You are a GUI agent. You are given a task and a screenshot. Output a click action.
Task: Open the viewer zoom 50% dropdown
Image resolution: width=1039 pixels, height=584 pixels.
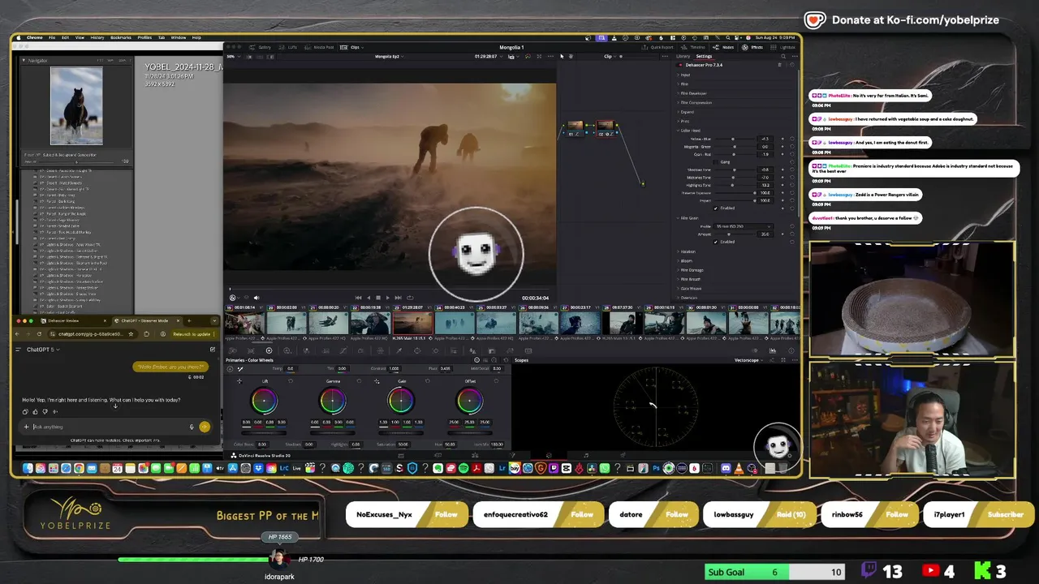(233, 56)
